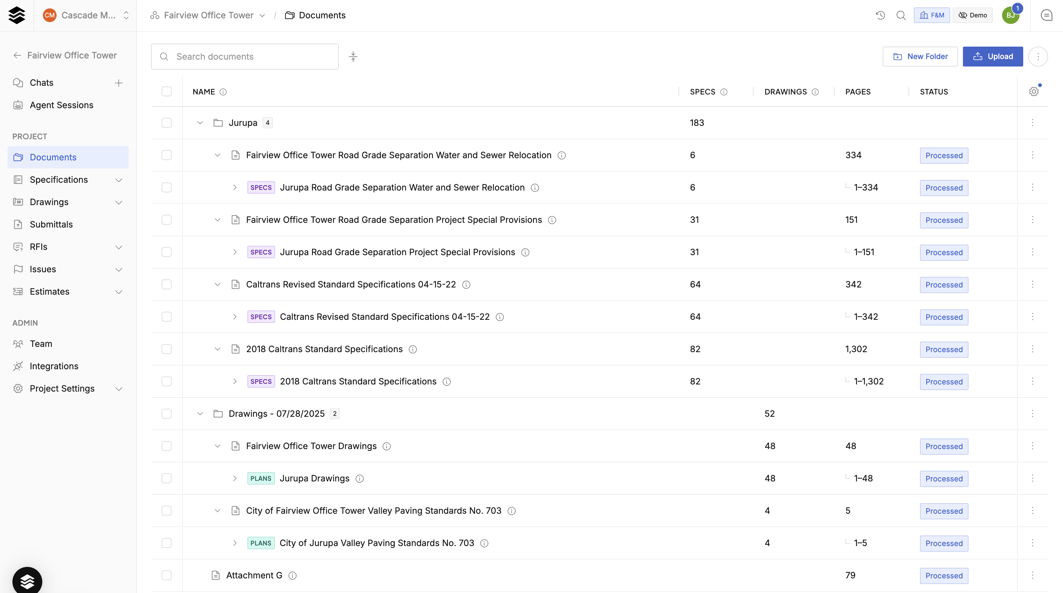This screenshot has height=593, width=1063.
Task: Expand the SPECS Jurupa Road Grade Separation Water and Sewer row
Action: tap(235, 187)
